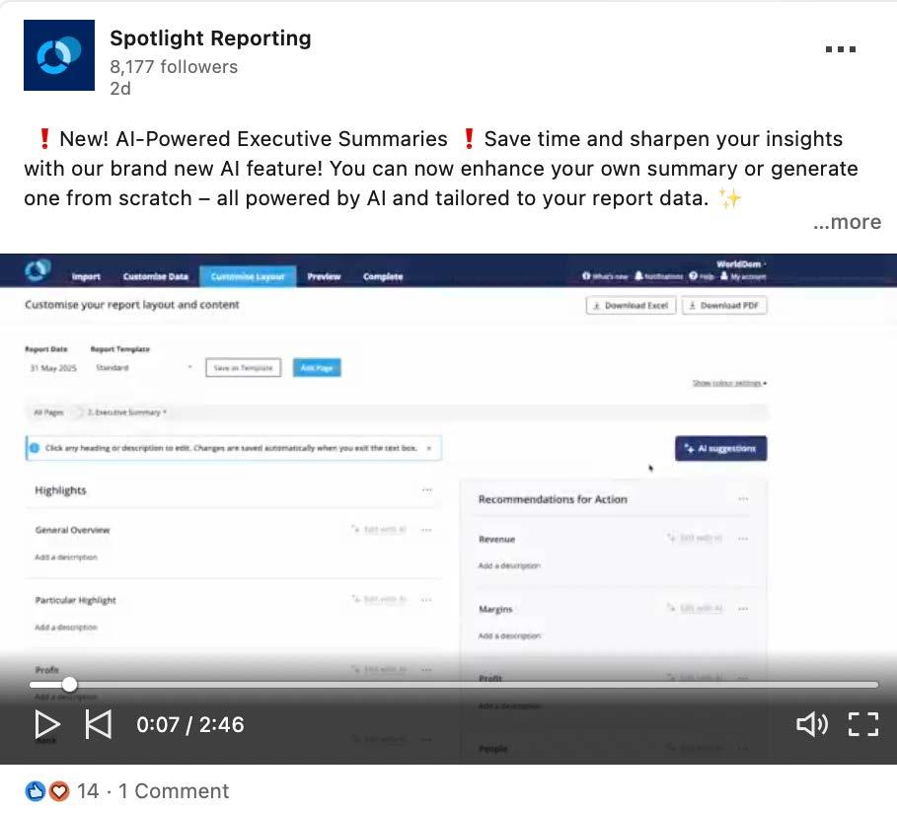
Task: Click the Highlights heading text
Action: [x=60, y=490]
